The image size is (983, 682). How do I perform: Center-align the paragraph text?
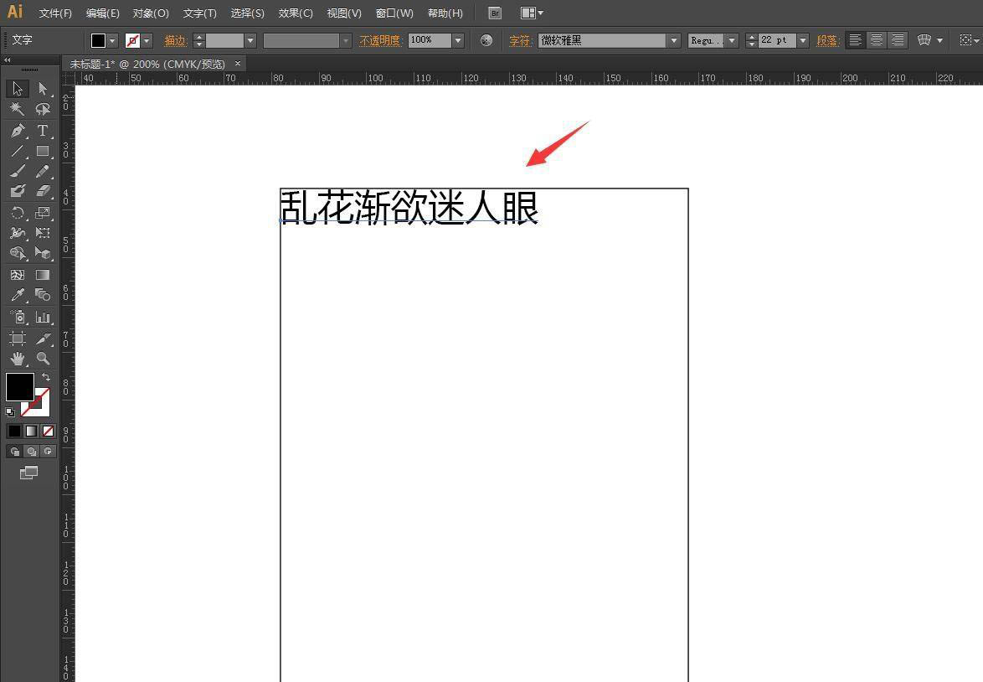(x=876, y=39)
